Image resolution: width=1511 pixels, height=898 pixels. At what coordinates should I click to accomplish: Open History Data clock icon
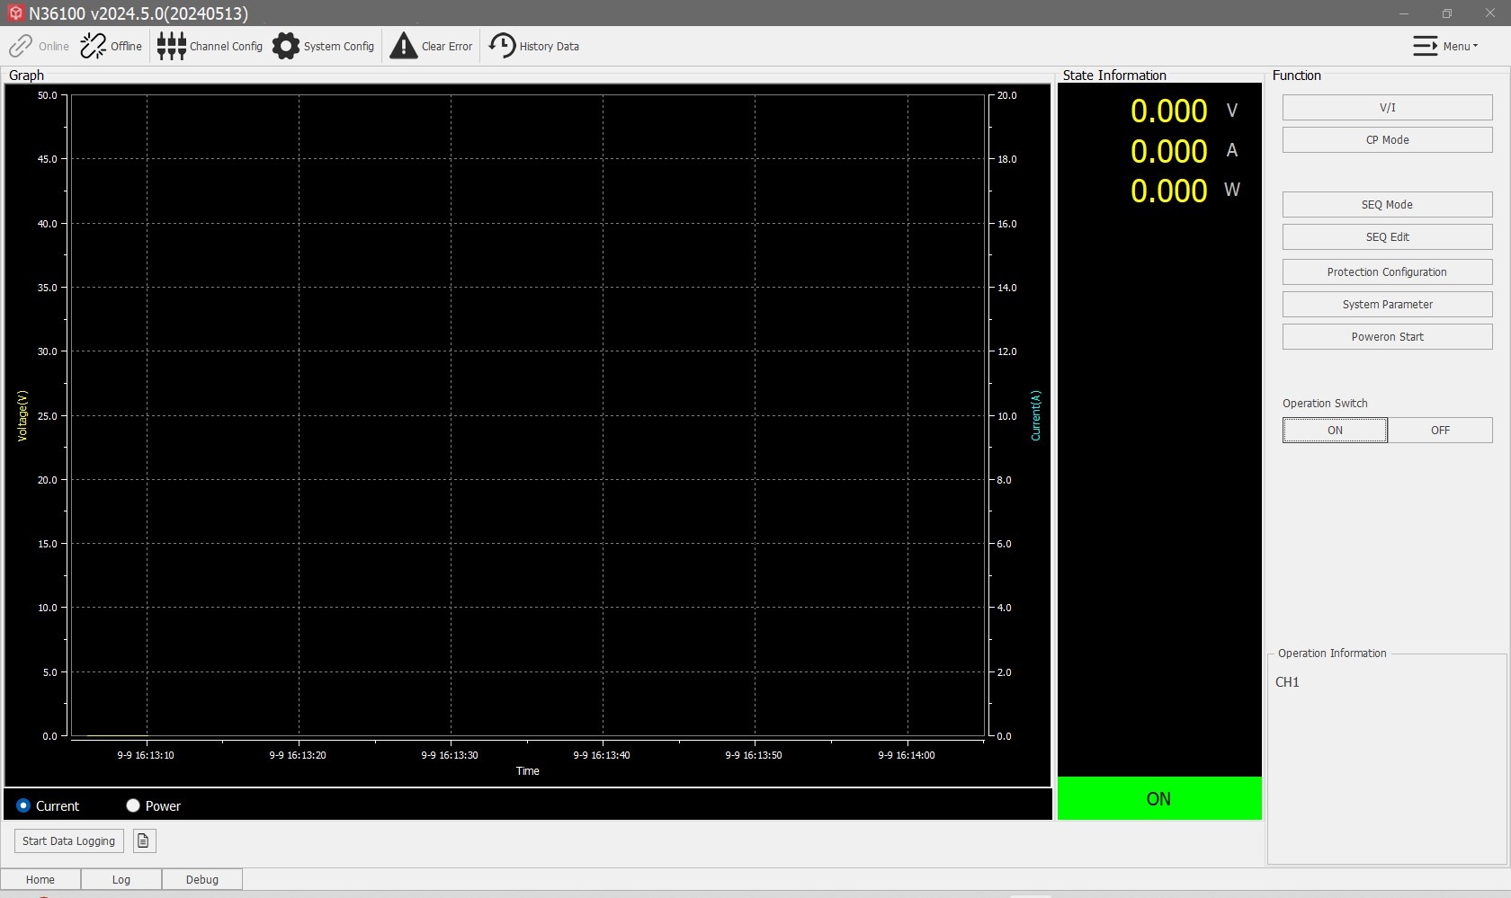[x=502, y=46]
